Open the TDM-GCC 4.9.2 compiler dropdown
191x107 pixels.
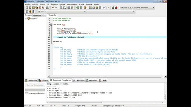[154, 8]
